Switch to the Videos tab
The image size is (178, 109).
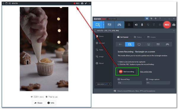pyautogui.click(x=138, y=37)
